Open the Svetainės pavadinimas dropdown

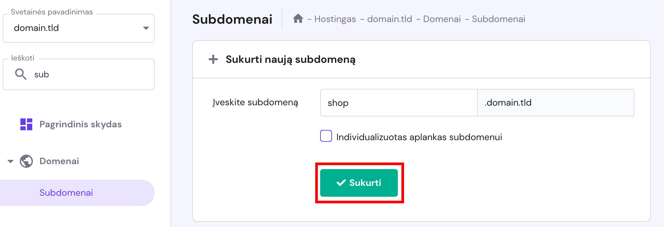[78, 28]
